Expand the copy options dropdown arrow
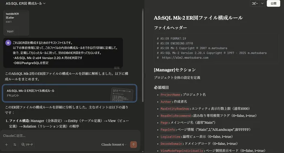The width and height of the screenshot is (284, 153). click(262, 3)
